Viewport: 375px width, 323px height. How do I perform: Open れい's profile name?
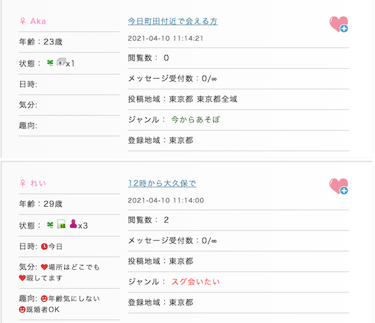[x=39, y=183]
